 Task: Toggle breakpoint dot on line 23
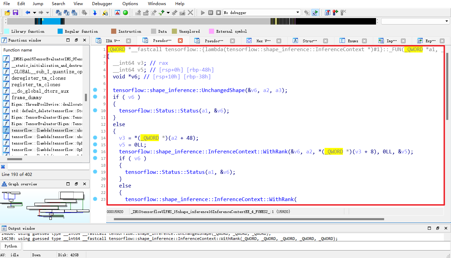pyautogui.click(x=95, y=199)
